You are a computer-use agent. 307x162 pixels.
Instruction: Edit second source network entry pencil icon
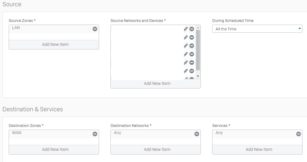point(186,37)
